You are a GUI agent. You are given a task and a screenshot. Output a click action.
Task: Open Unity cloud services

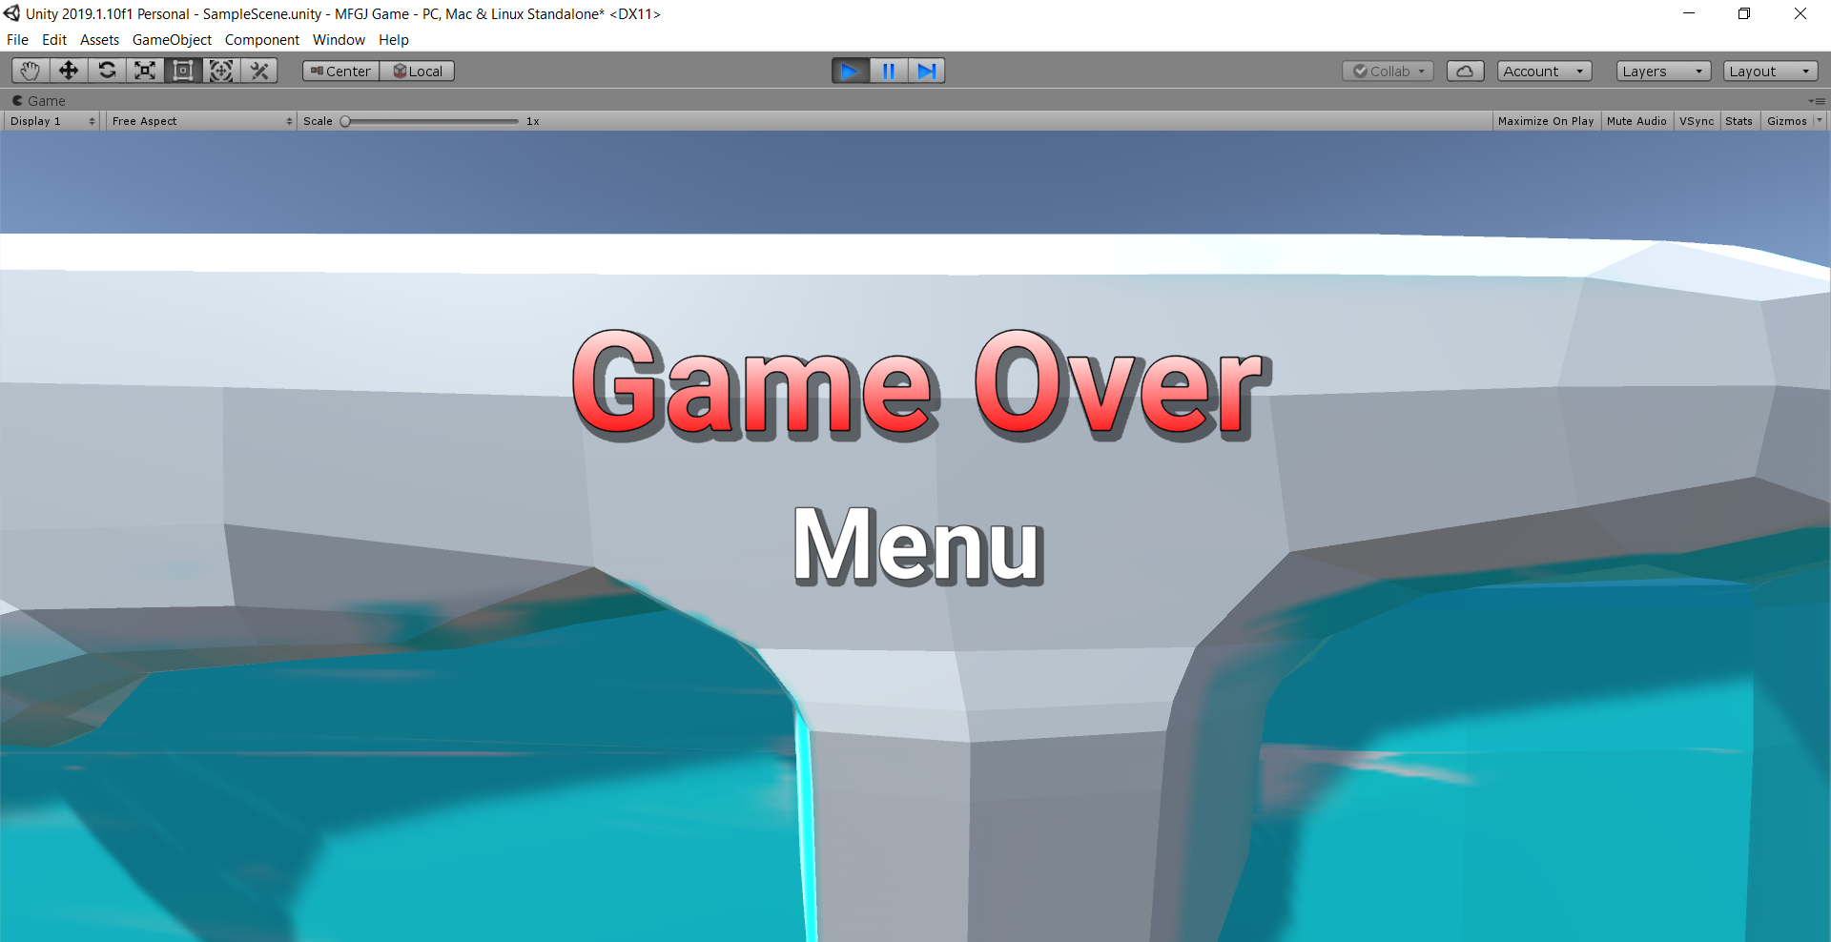pyautogui.click(x=1466, y=72)
